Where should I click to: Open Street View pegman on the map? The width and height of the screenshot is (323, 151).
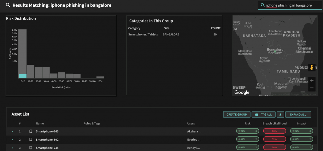(x=312, y=68)
